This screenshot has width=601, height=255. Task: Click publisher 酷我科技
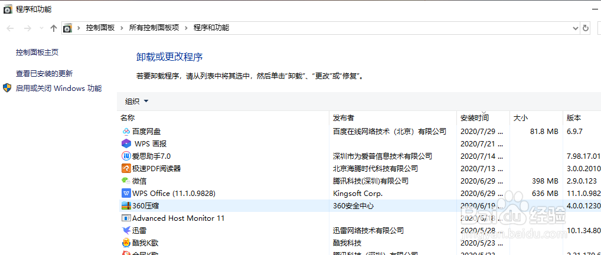[x=347, y=243]
